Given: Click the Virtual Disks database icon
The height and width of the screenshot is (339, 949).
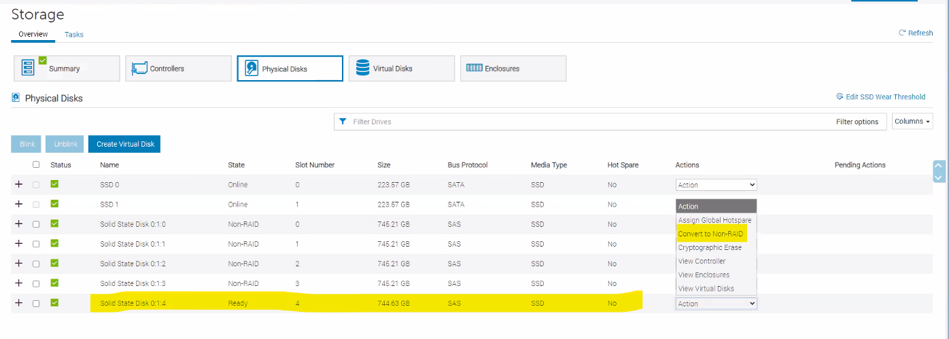Looking at the screenshot, I should [x=362, y=69].
